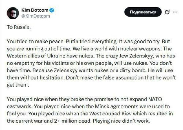This screenshot has height=130, width=183.
Task: Click the "To Russia," opening line
Action: point(19,28)
